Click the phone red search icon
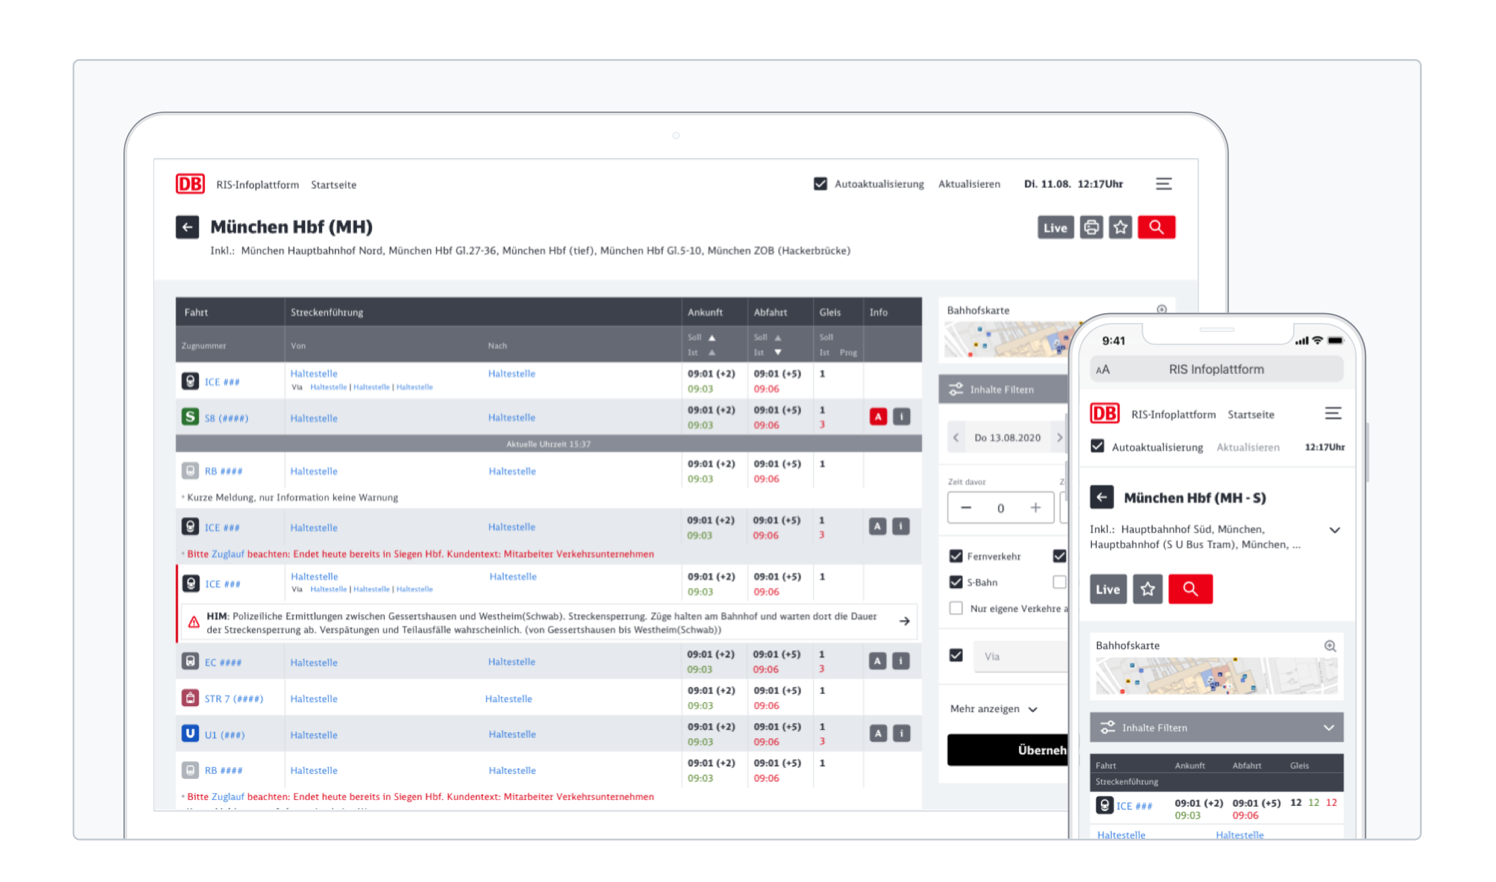This screenshot has width=1496, height=882. click(1190, 589)
